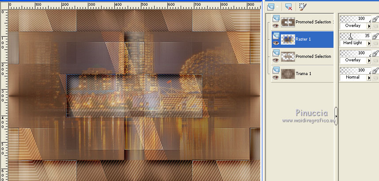379x181 pixels.
Task: Click Hard Light blend mode arrow button
Action: (369, 43)
